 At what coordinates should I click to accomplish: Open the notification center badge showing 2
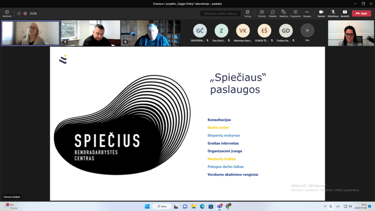(370, 207)
